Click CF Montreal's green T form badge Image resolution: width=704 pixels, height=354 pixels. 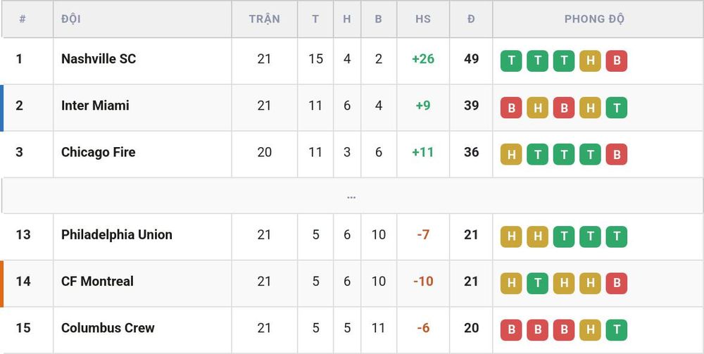(x=537, y=284)
